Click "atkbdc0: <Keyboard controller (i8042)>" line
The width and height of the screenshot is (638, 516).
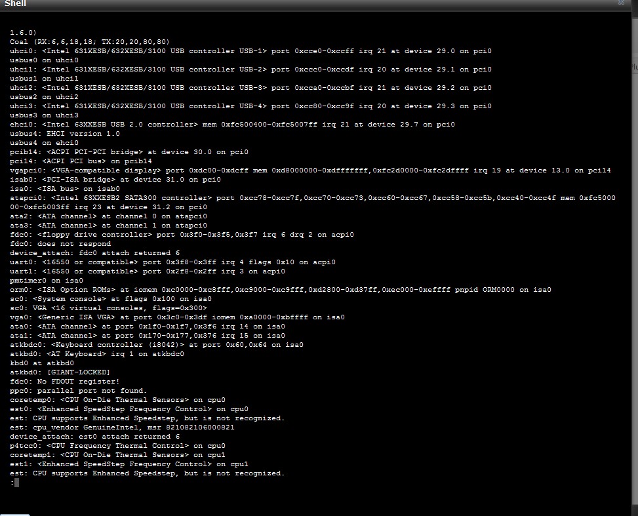(x=157, y=345)
